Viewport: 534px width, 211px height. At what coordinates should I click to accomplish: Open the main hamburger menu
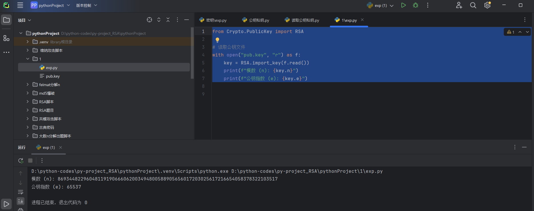(20, 5)
